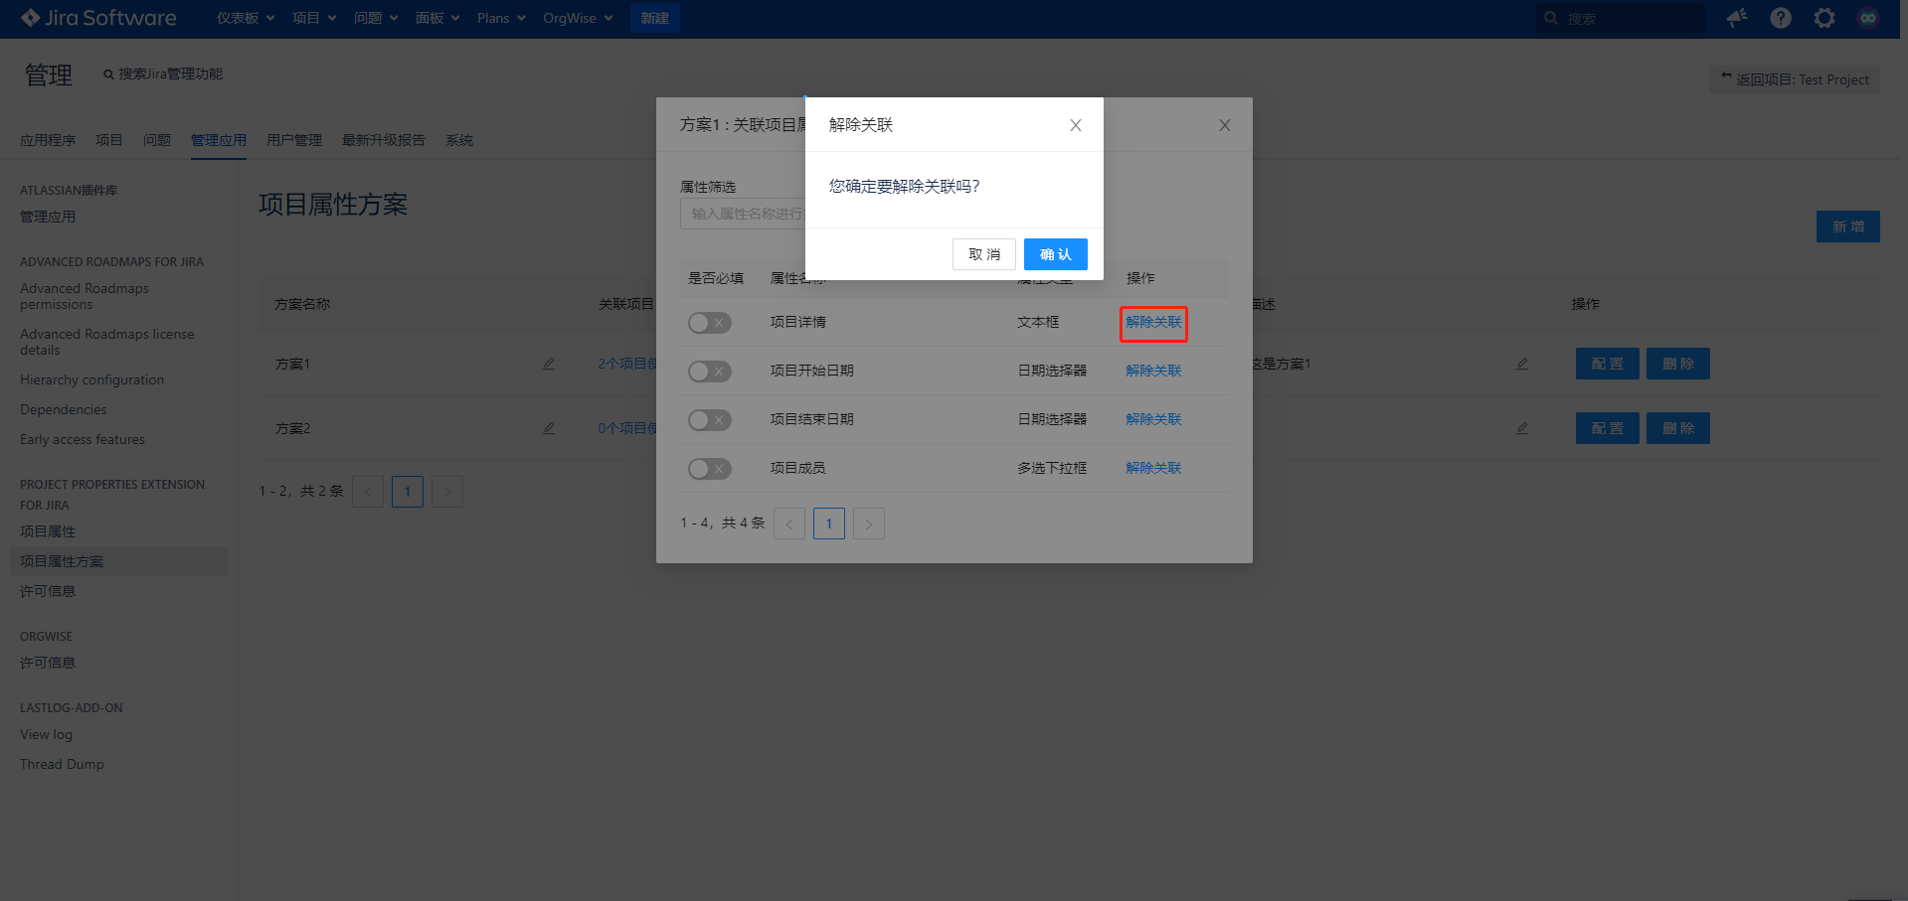
Task: Expand the Plans dropdown menu
Action: pos(501,18)
